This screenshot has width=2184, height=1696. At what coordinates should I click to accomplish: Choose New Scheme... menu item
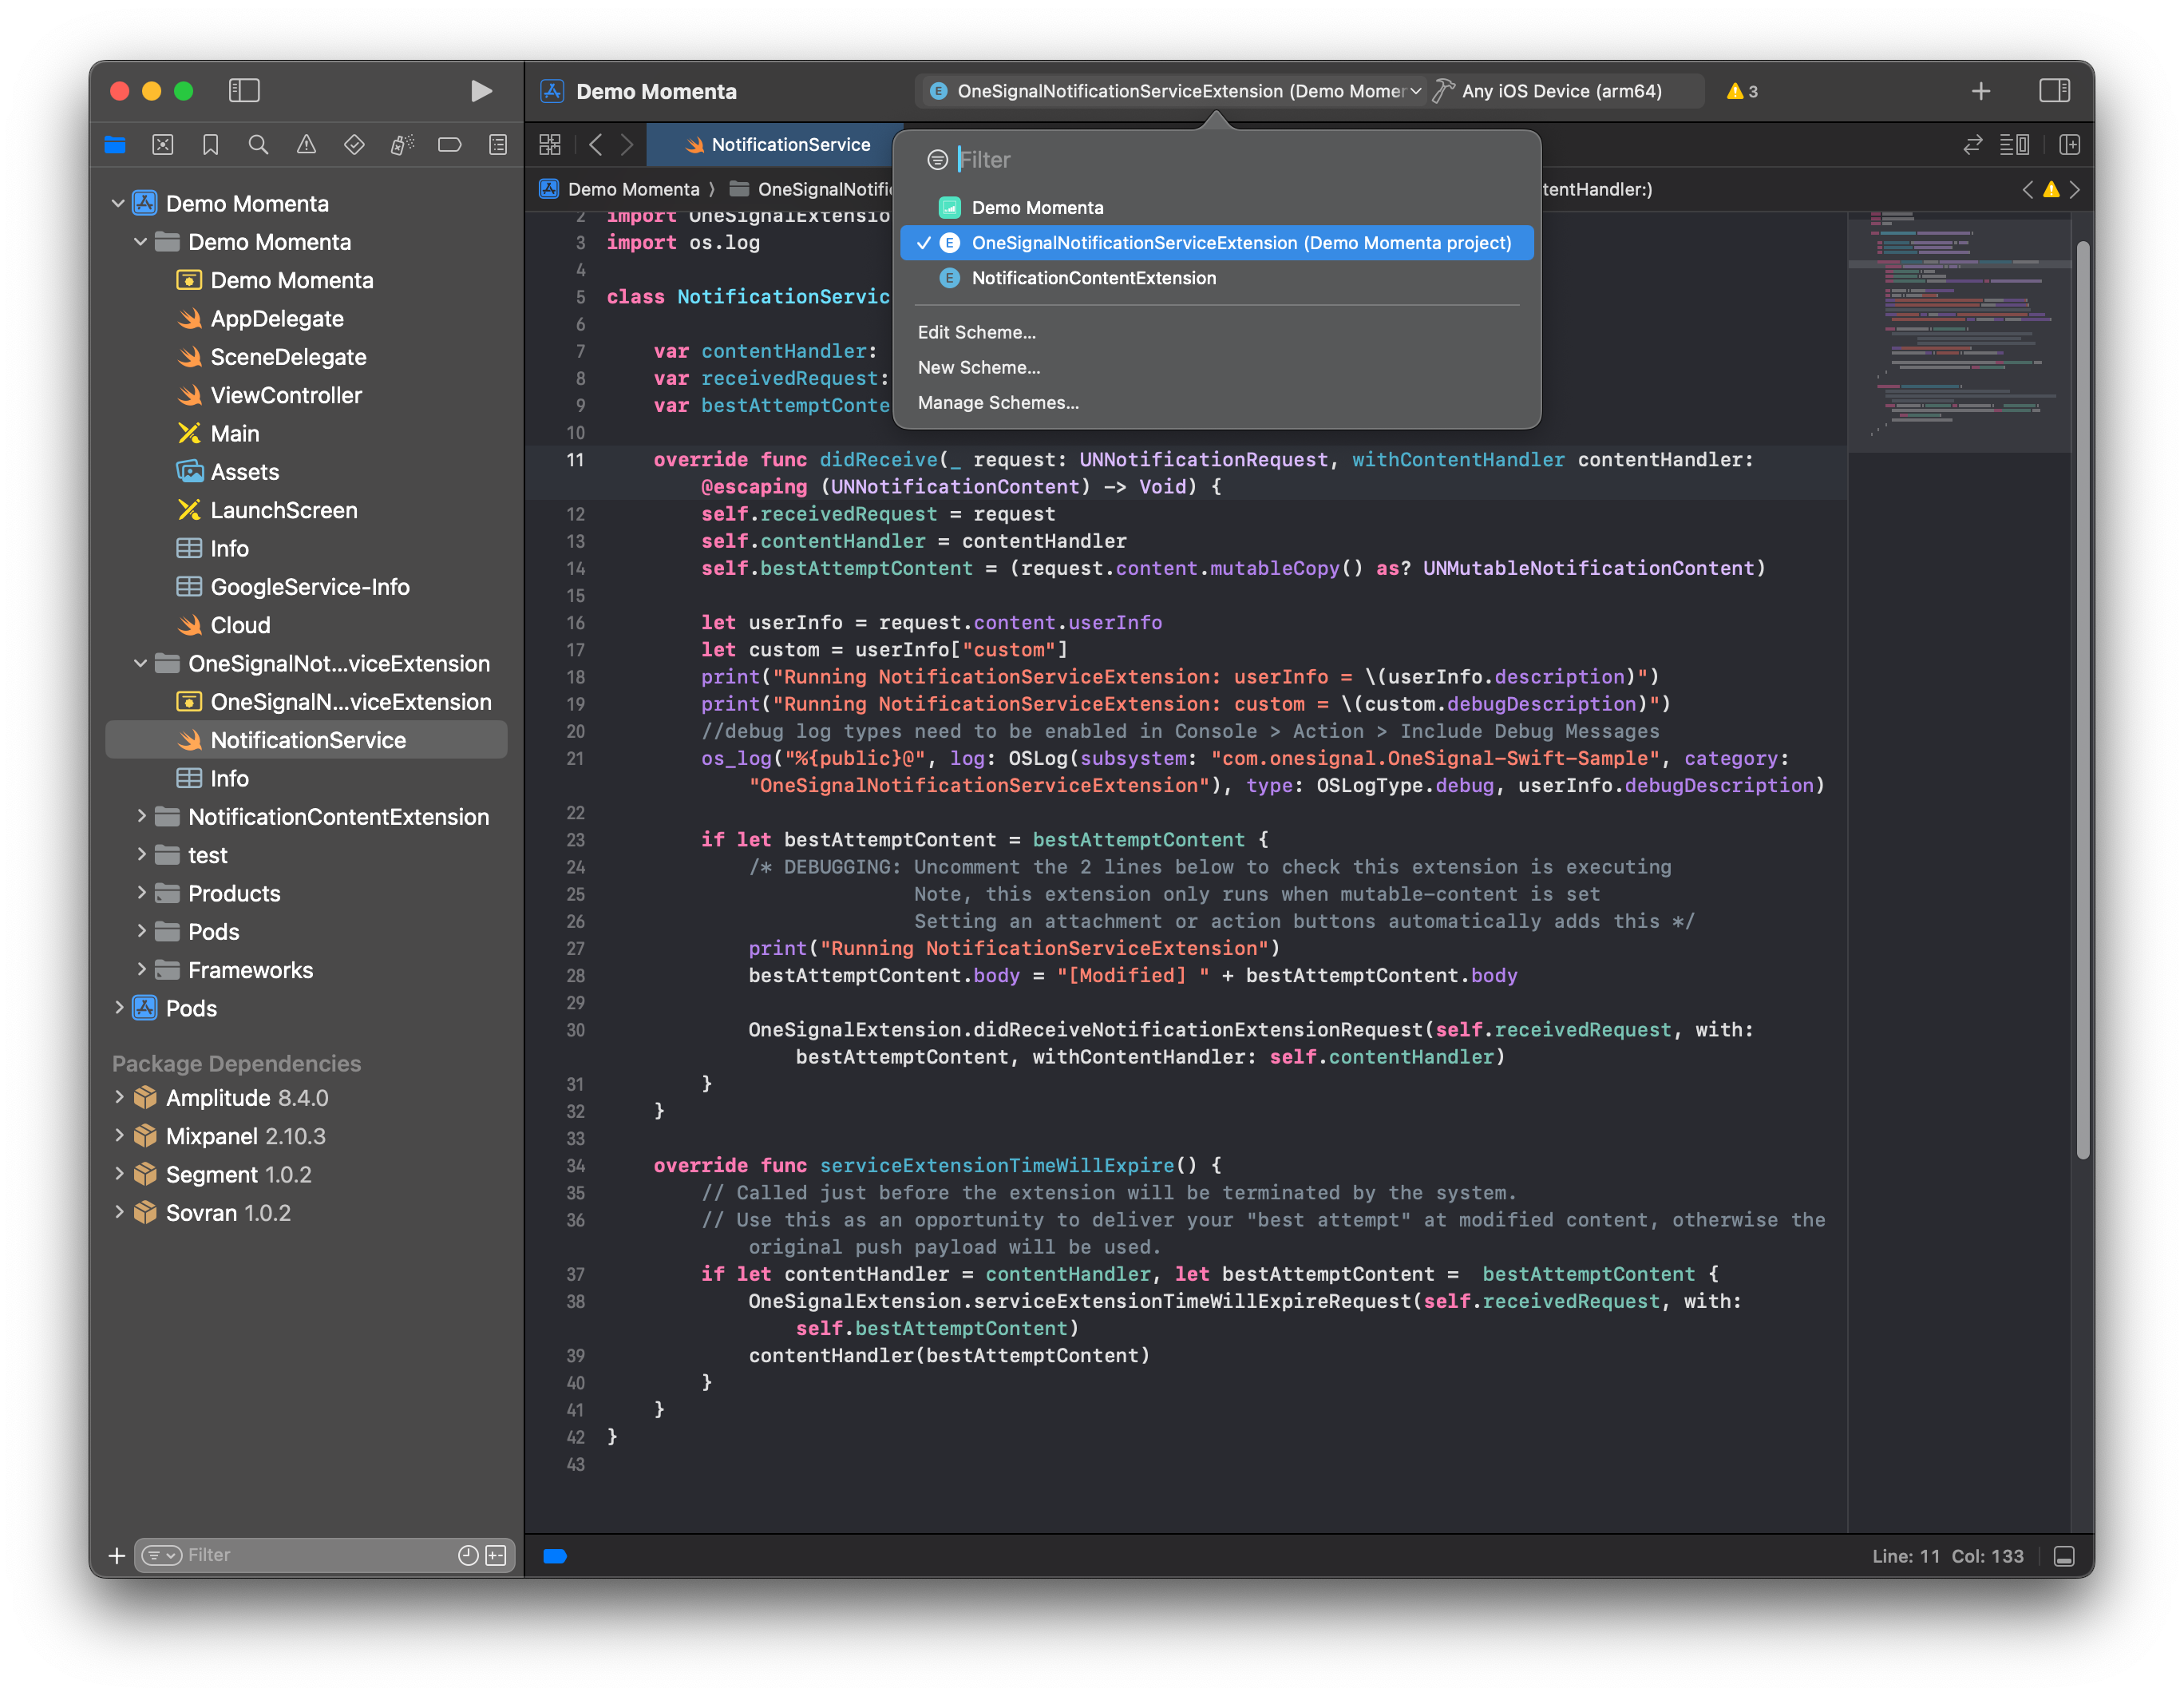click(979, 367)
